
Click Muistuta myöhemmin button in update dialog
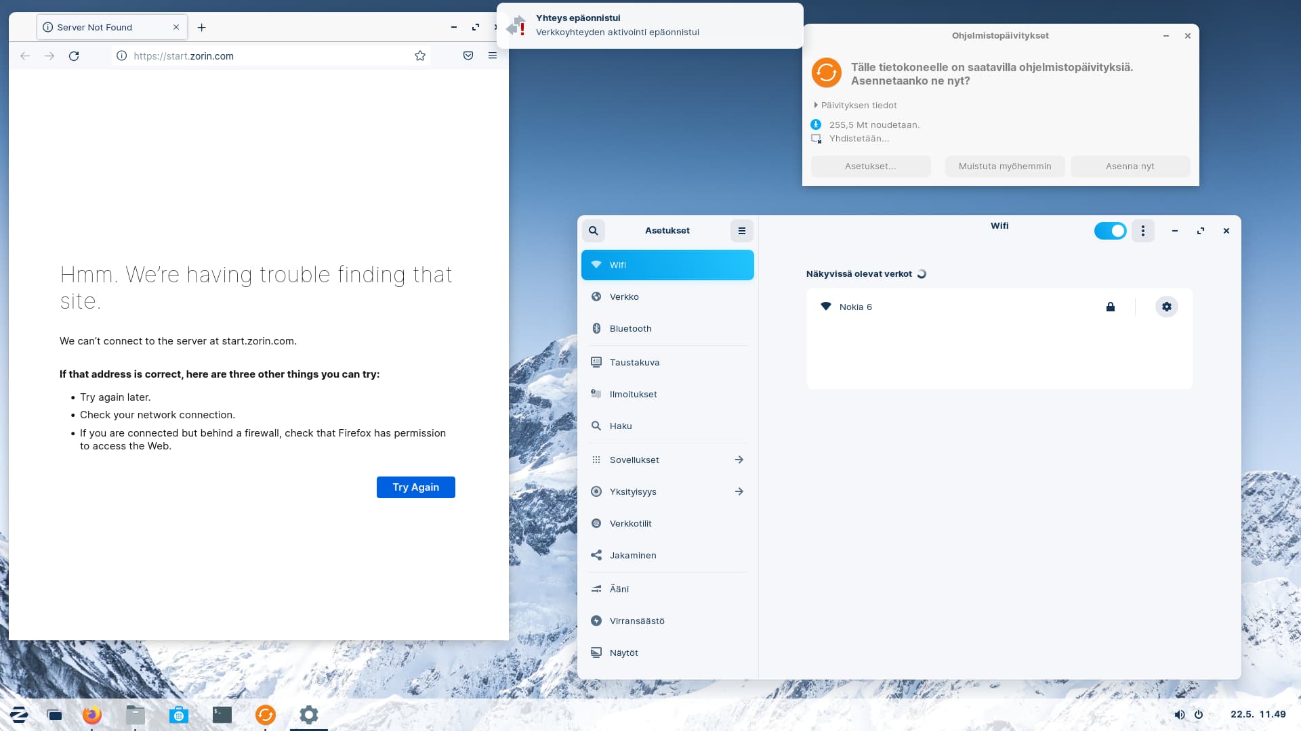coord(1004,166)
